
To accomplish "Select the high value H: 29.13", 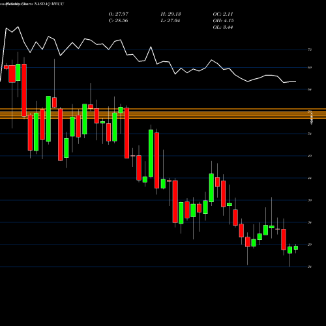I will click(x=171, y=14).
